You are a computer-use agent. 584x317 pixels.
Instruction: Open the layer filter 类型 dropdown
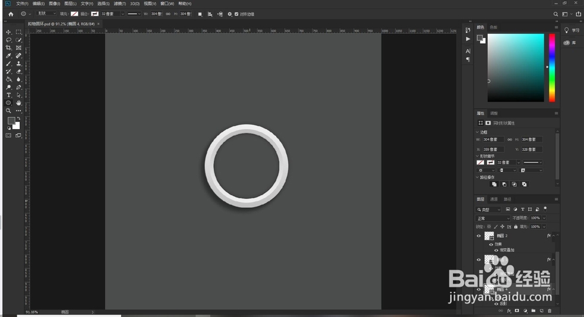(489, 210)
